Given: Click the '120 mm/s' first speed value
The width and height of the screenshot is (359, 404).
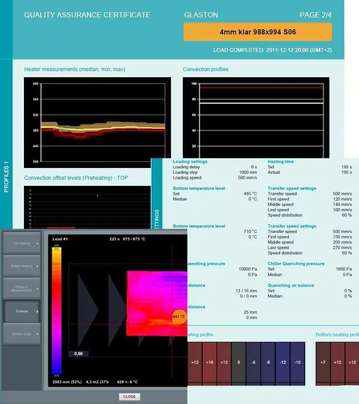Looking at the screenshot, I should [342, 199].
